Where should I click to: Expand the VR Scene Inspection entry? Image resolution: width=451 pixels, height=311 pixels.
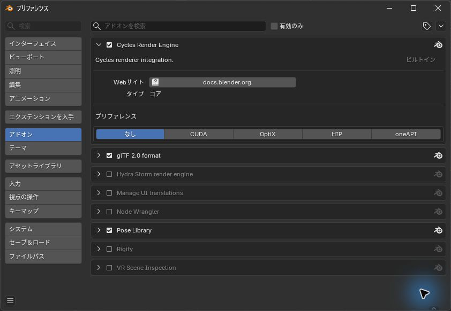pyautogui.click(x=99, y=268)
